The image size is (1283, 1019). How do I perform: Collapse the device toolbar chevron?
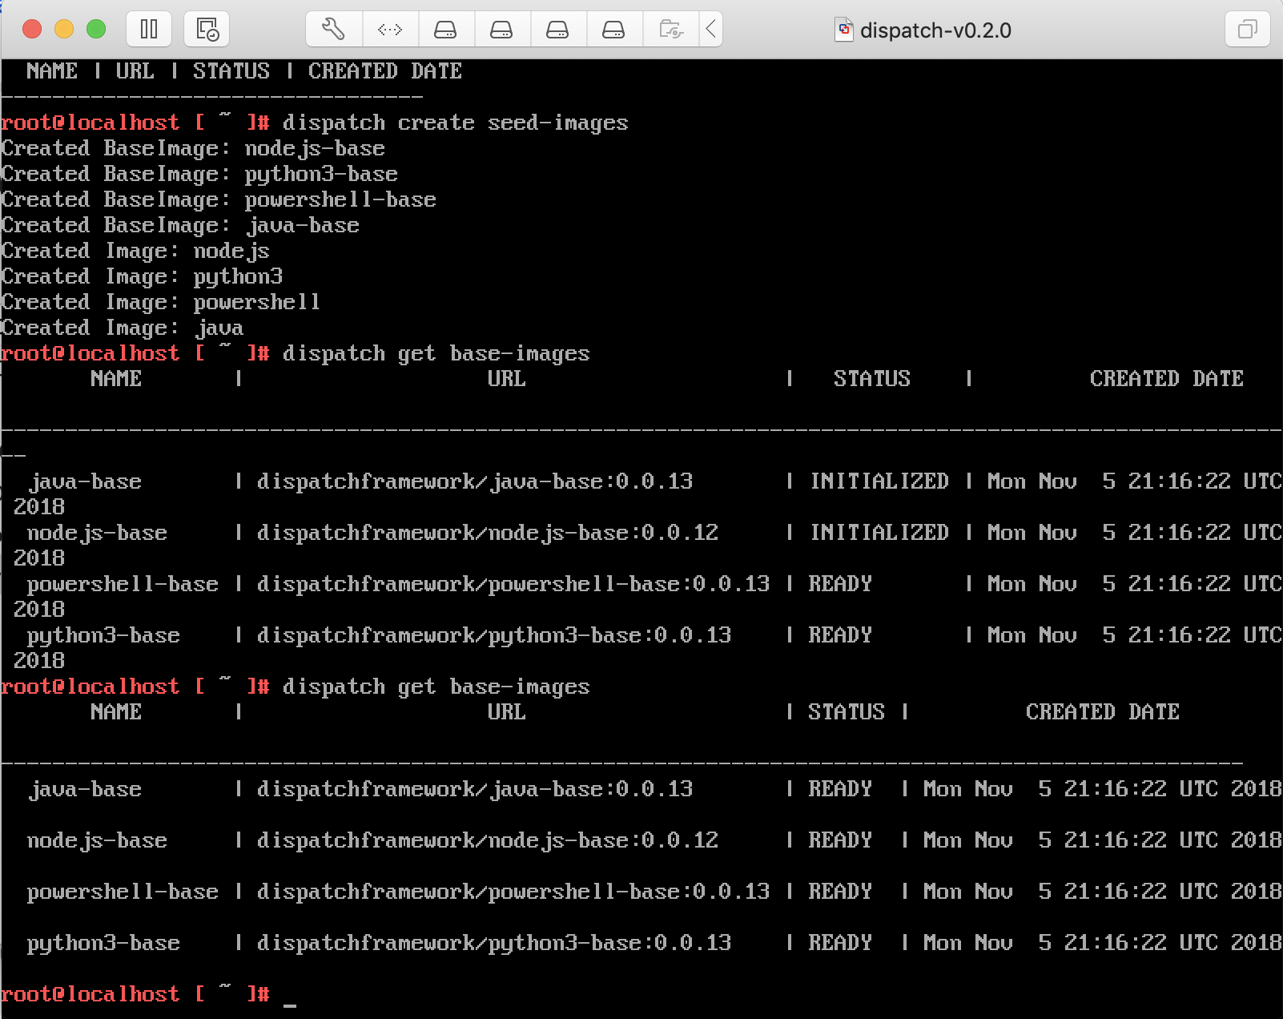[711, 30]
